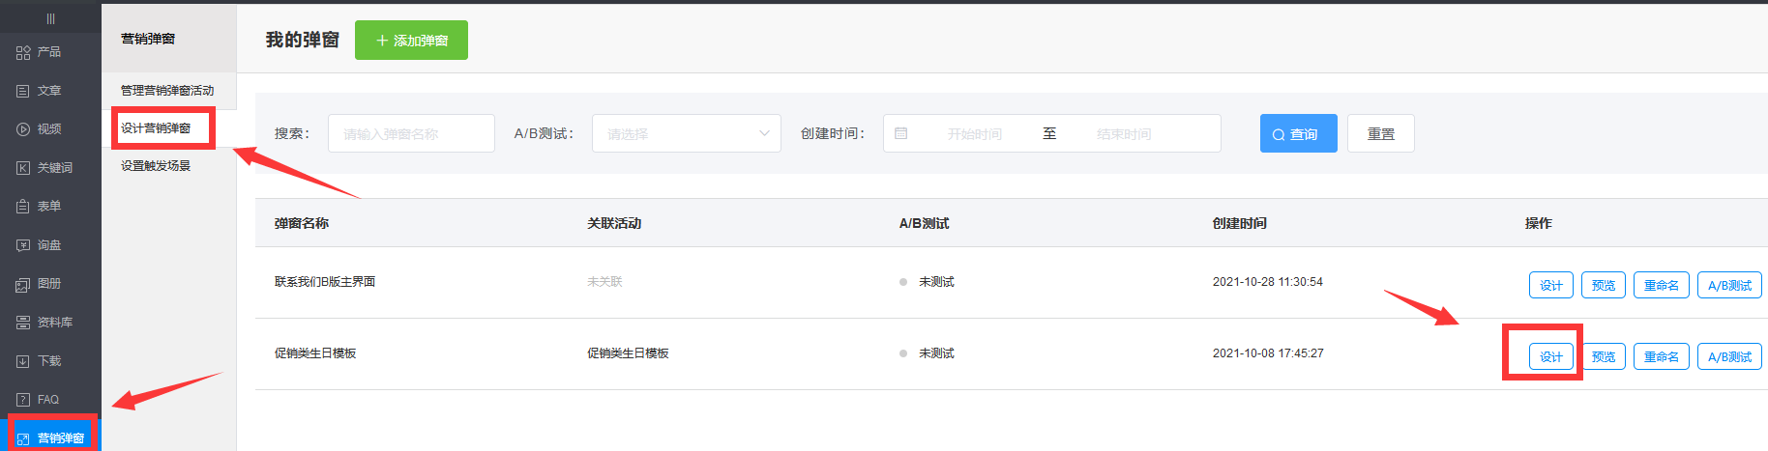Select the 视频 play icon

click(23, 129)
